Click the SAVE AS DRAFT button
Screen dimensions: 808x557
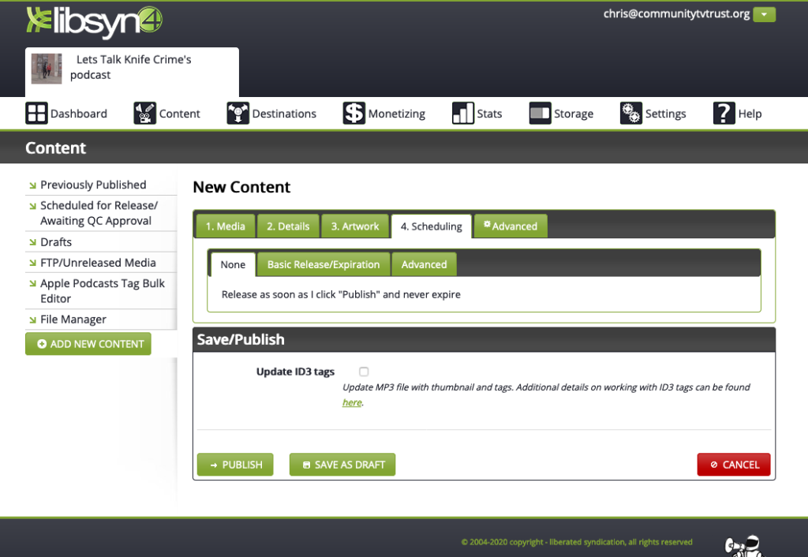(342, 464)
